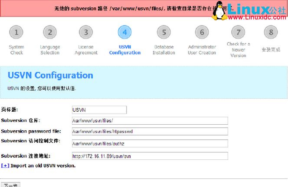Select the 安装完成 step label
Screen dimensions: 288x187
tap(271, 49)
